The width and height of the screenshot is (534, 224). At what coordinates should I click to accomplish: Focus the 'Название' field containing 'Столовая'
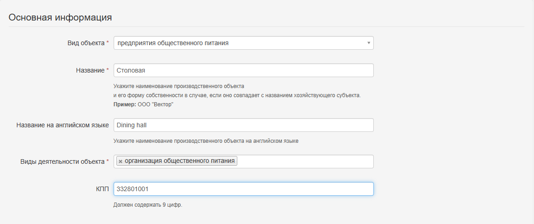point(243,70)
